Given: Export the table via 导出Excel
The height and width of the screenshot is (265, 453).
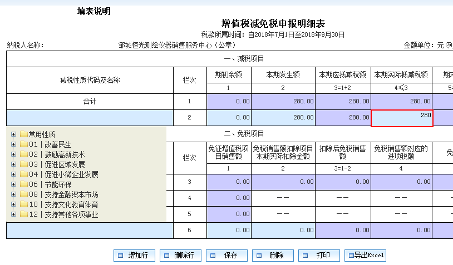Looking at the screenshot, I should pyautogui.click(x=366, y=256).
